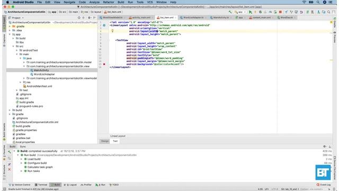The image size is (339, 191).
Task: Click the undo revert arrow toolbar icon
Action: tap(301, 12)
